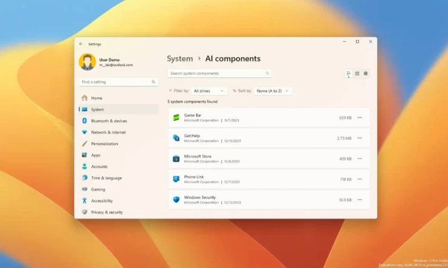
Task: Click the Find a setting search field
Action: pos(119,81)
